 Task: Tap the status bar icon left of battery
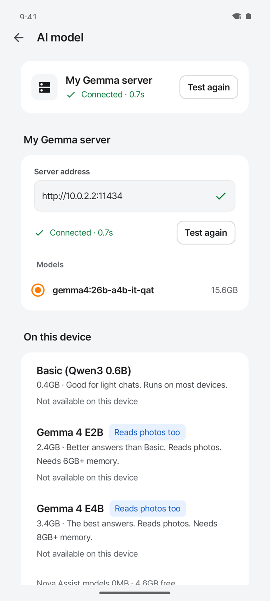click(x=237, y=16)
